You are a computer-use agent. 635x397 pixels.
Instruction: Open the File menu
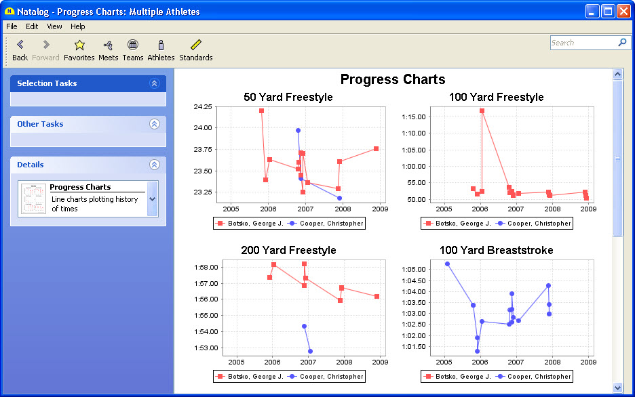point(12,26)
